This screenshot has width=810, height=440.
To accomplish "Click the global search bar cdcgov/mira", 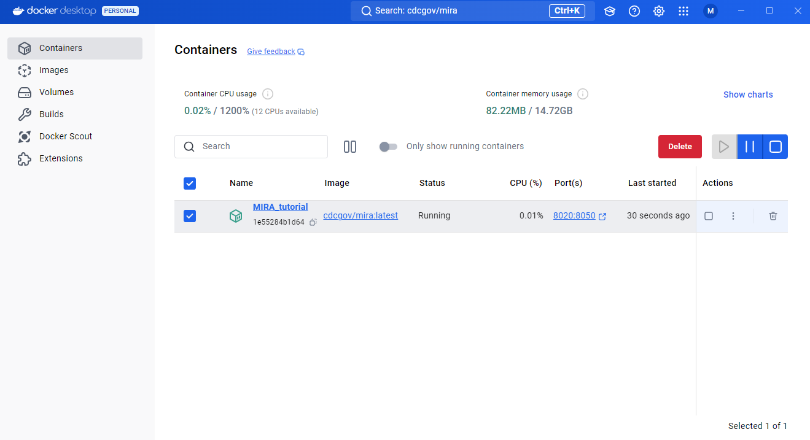I will pyautogui.click(x=473, y=11).
